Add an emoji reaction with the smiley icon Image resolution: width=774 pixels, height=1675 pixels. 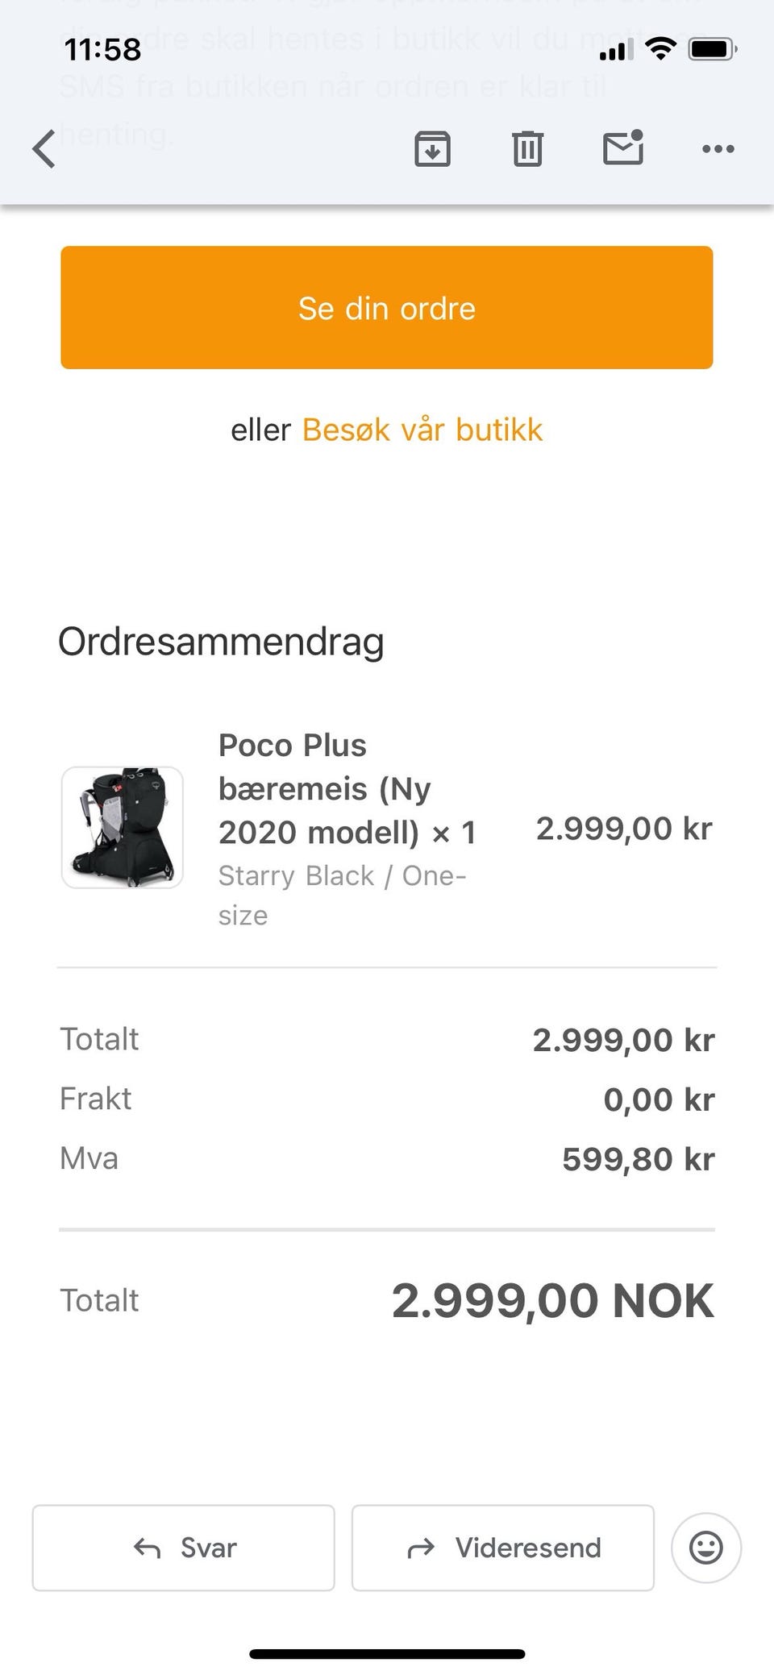[705, 1548]
